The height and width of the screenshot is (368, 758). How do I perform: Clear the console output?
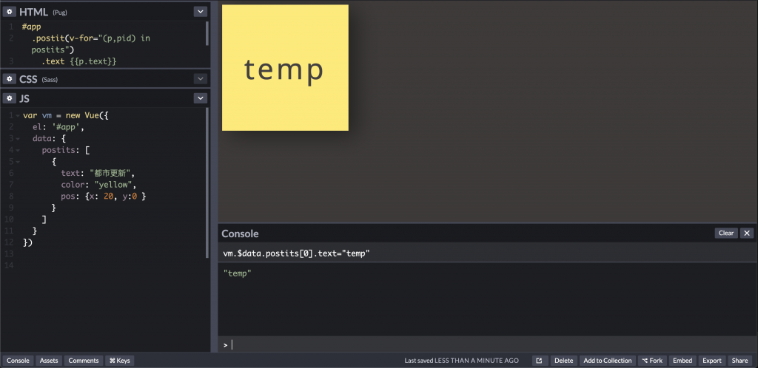click(726, 233)
